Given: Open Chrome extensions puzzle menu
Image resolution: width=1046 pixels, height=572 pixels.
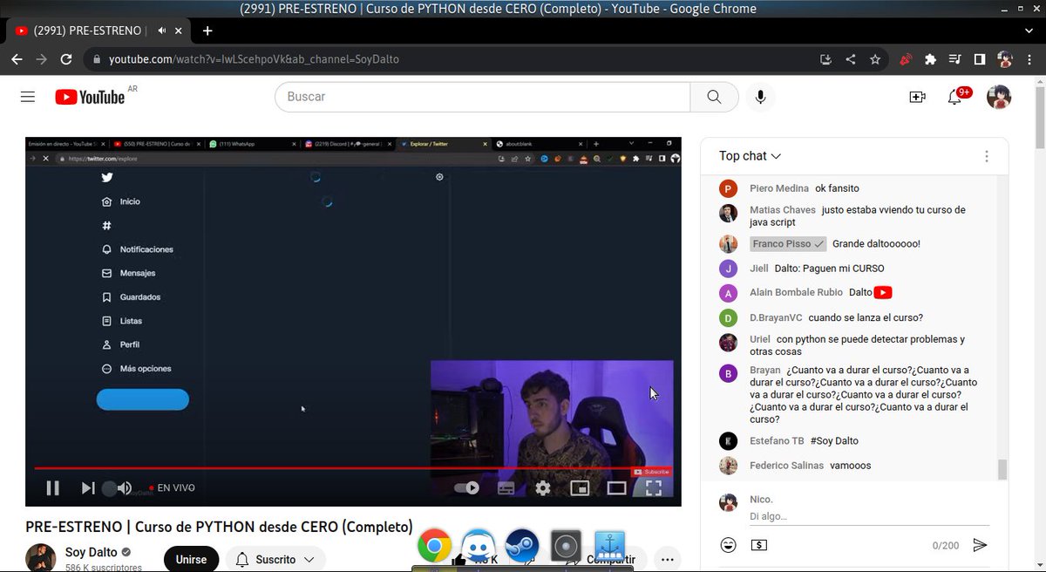Looking at the screenshot, I should [930, 59].
